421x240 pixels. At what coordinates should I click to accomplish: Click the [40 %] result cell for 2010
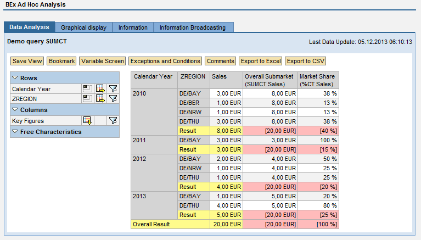tap(318, 131)
